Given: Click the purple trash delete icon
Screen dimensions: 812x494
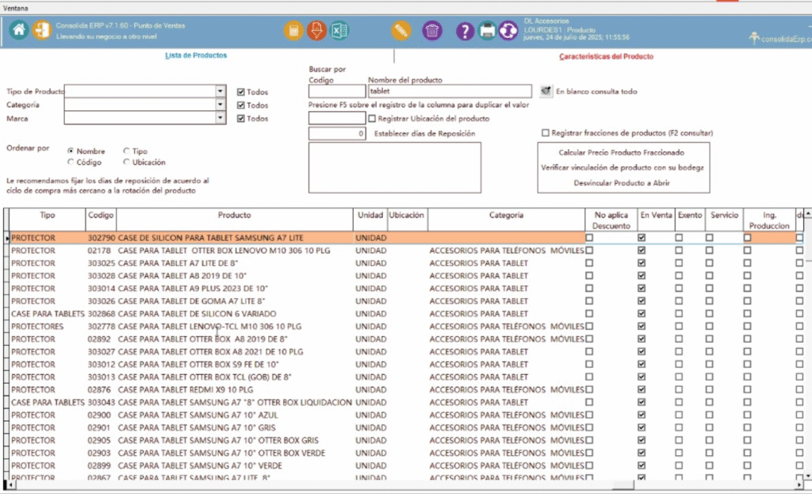Looking at the screenshot, I should [x=432, y=31].
